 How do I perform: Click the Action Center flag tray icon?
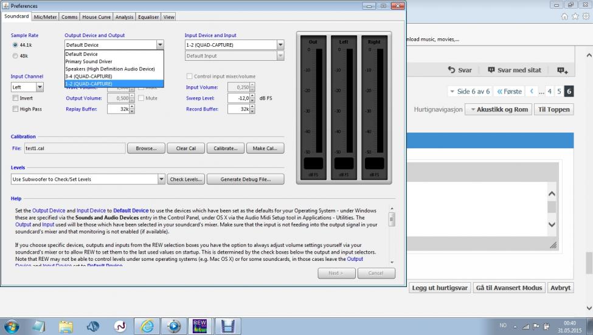[536, 326]
